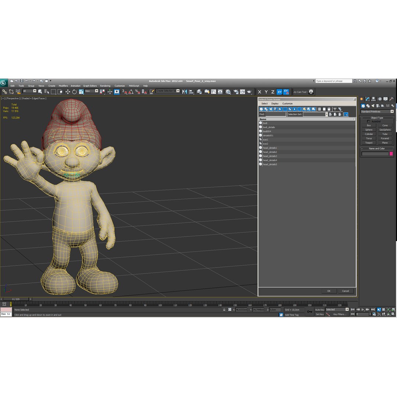The width and height of the screenshot is (397, 397).
Task: Activate the Select and Move tool
Action: point(68,92)
